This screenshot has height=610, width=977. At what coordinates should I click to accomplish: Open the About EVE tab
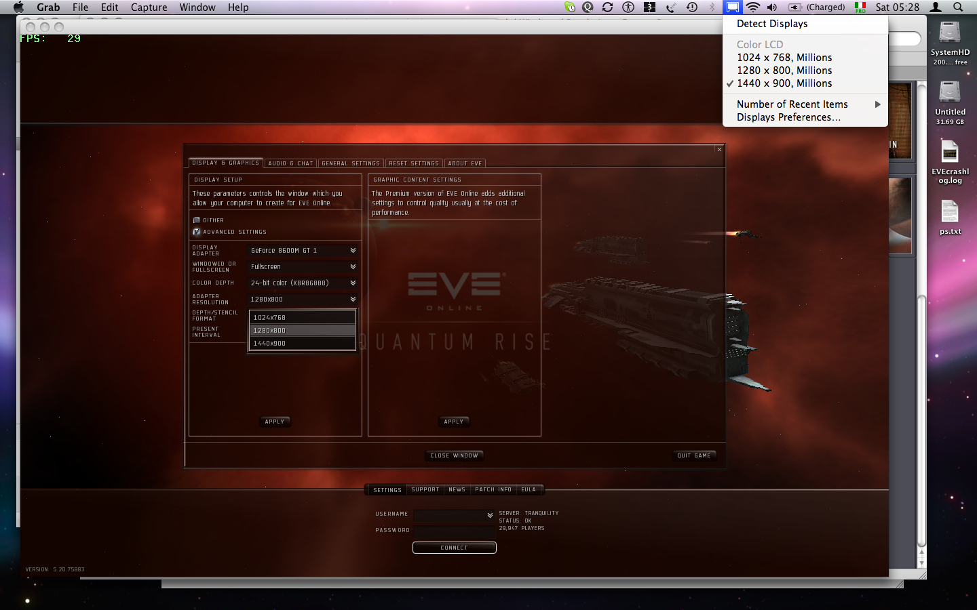[465, 163]
